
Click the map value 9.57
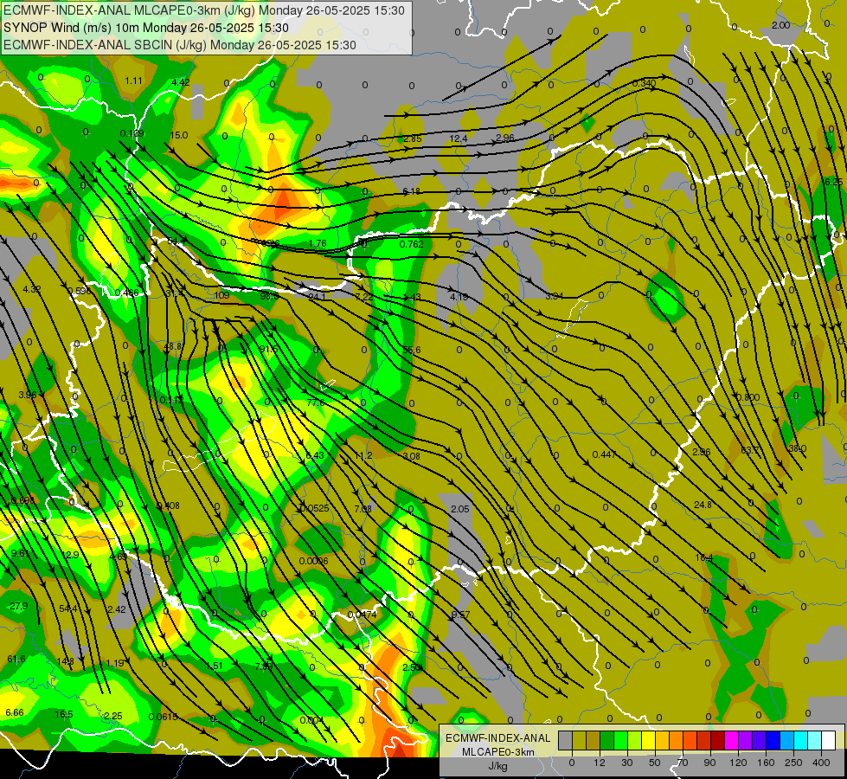(461, 615)
